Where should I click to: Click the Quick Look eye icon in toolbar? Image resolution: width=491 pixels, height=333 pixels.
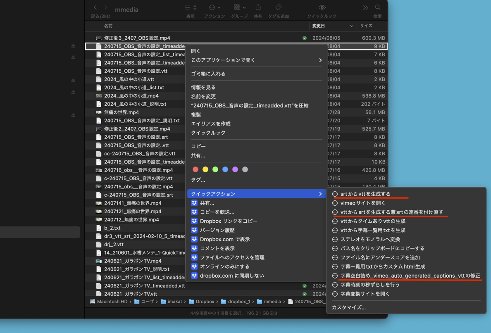[322, 7]
